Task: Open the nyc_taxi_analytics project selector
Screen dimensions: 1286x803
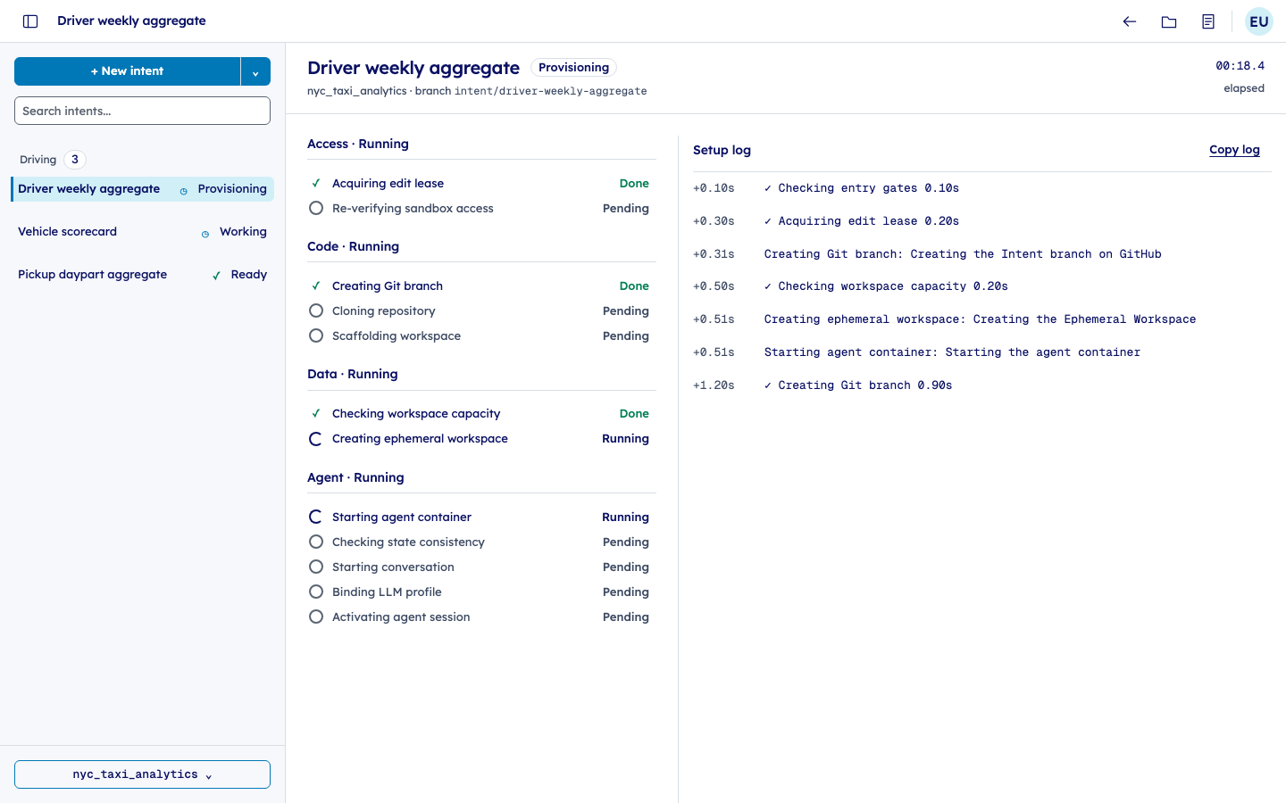Action: click(x=142, y=774)
